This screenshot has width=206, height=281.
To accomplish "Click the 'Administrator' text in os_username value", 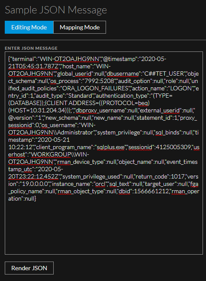I will point(76,132).
